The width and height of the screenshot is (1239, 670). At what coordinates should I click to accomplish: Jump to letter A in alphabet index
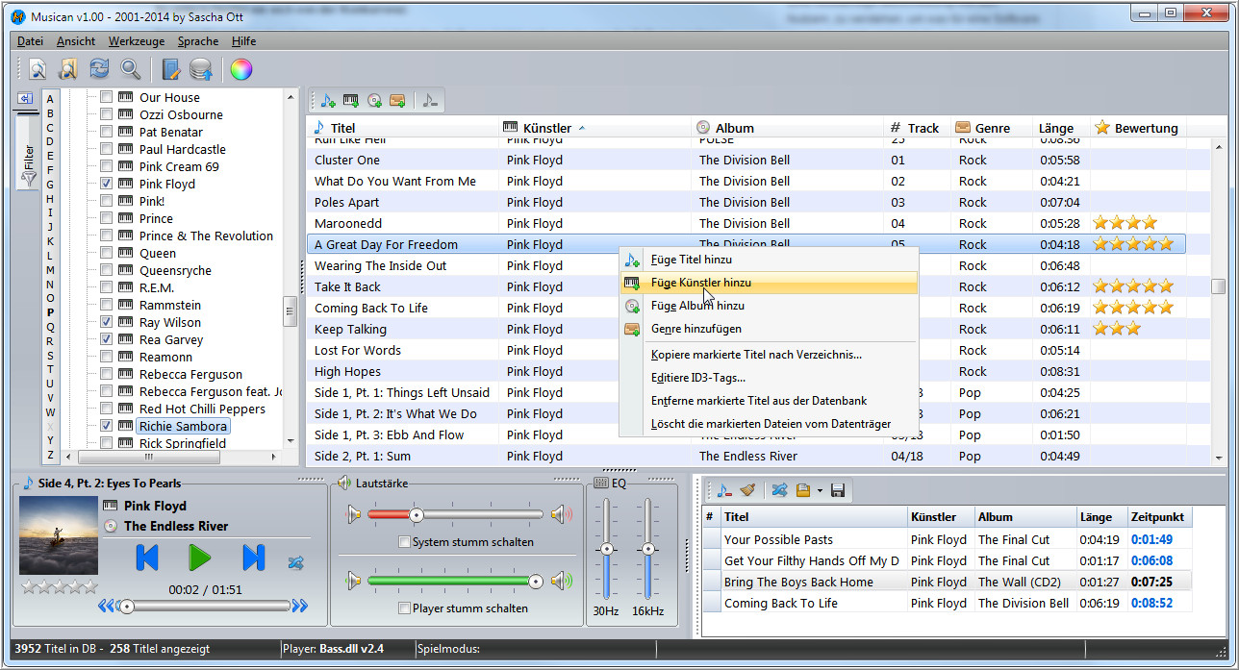[50, 99]
